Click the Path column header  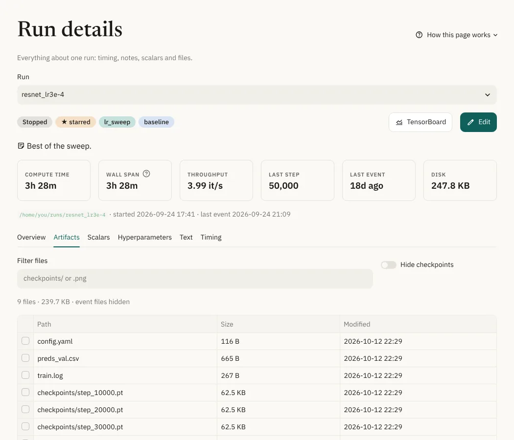click(125, 324)
